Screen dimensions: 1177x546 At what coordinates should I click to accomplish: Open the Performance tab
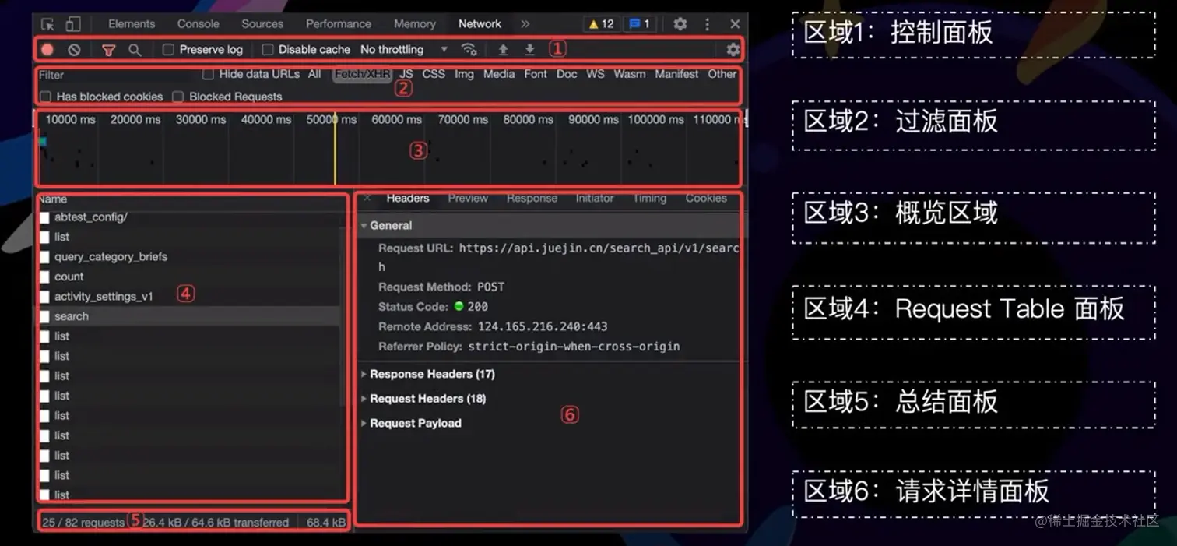(x=339, y=24)
